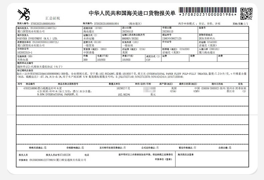This screenshot has height=180, width=264.
Task: Select the 预录入编号 number value
Action: click(x=43, y=24)
